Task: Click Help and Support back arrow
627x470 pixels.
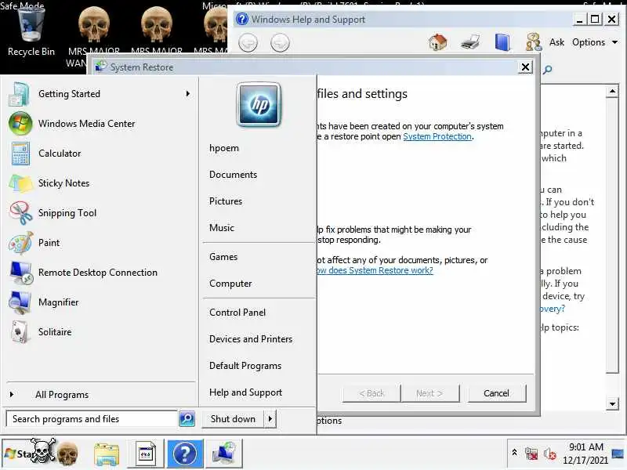Action: (248, 43)
